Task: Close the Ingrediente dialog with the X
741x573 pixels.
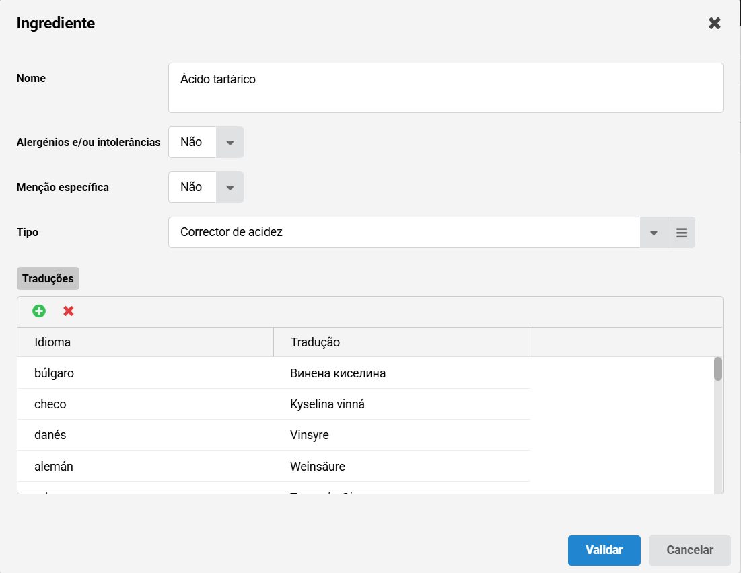Action: [x=715, y=23]
